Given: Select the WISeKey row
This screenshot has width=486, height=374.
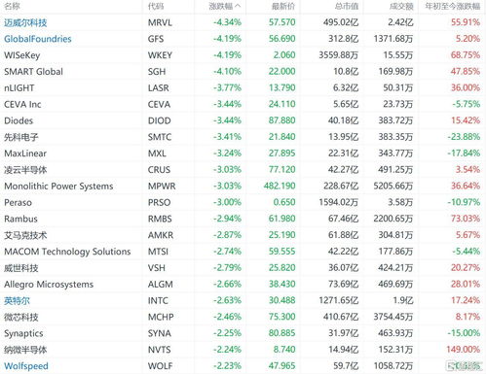Looking at the screenshot, I should 243,55.
